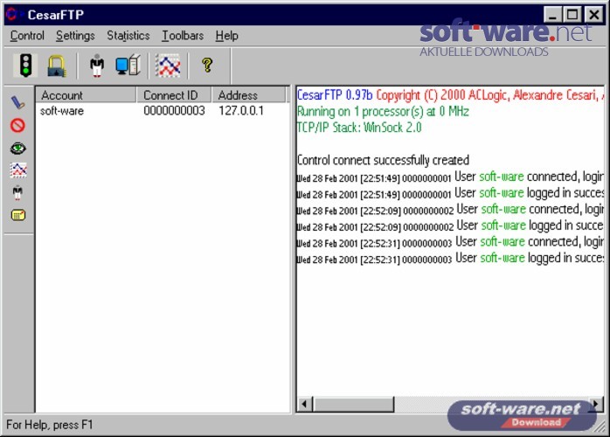Minimize the CesarFTP window
The image size is (610, 437).
(x=552, y=15)
